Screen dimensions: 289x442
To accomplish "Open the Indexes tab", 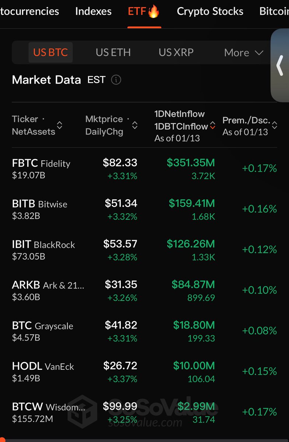I will pos(93,11).
